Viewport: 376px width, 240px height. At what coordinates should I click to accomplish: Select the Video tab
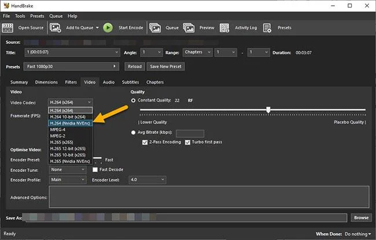[90, 82]
